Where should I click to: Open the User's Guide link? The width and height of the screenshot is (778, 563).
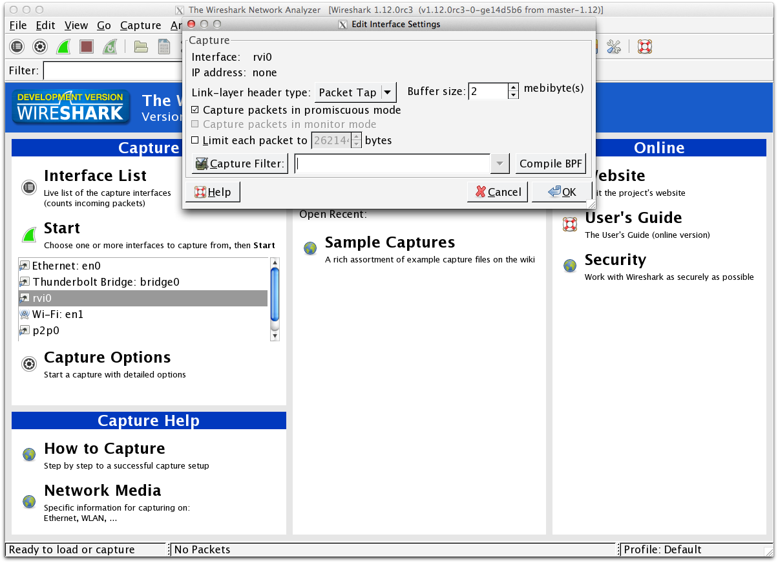point(633,218)
